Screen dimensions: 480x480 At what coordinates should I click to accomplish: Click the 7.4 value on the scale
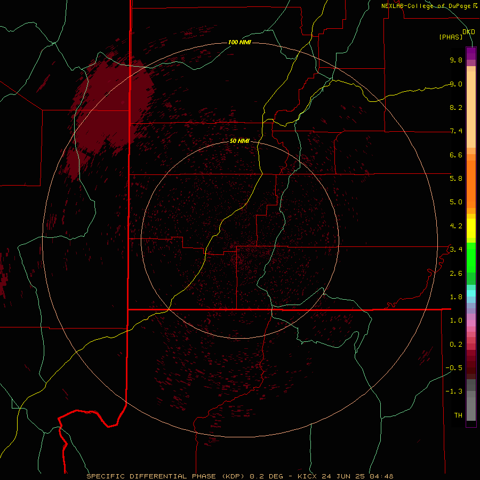tap(456, 131)
